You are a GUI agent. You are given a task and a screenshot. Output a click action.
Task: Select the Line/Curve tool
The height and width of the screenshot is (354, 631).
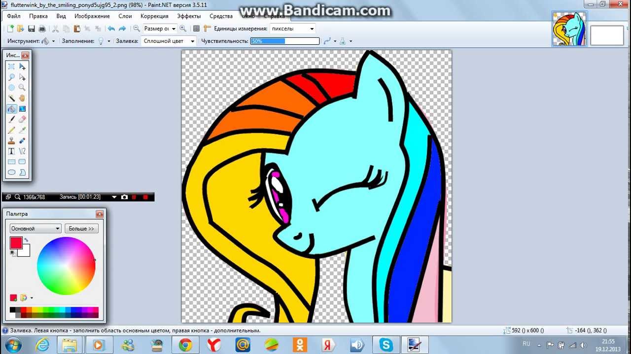click(x=22, y=151)
